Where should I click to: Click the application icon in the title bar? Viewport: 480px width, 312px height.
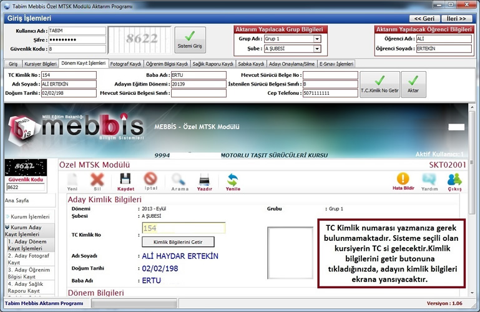(7, 6)
